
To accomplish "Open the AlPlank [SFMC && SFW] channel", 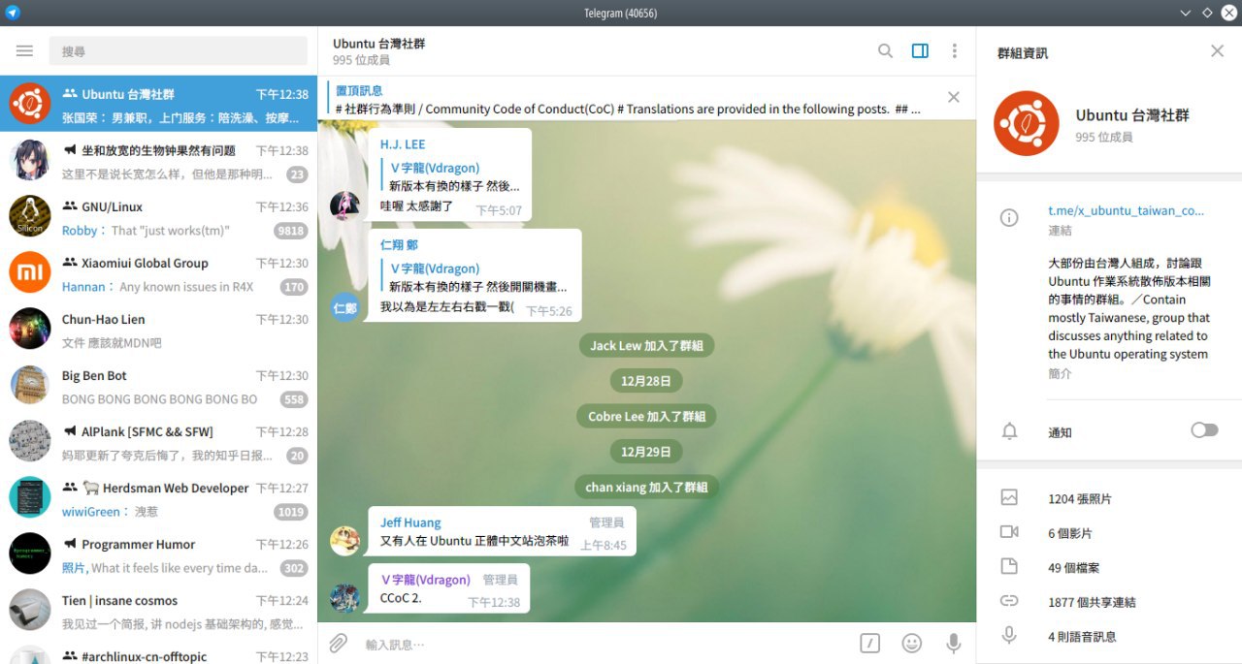I will [158, 441].
